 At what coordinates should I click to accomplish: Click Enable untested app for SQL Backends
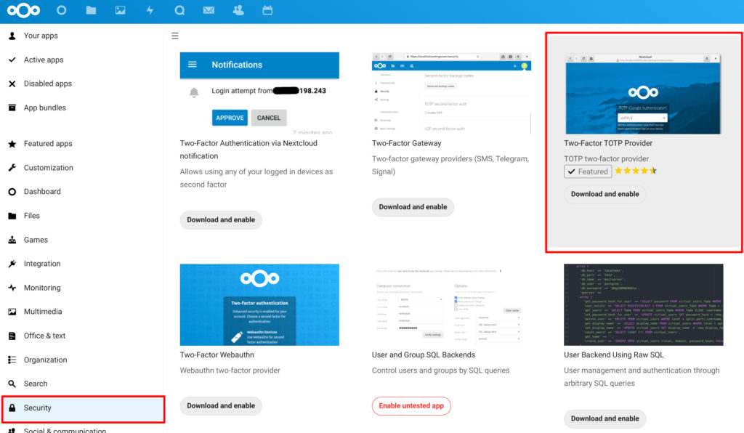[x=411, y=406]
